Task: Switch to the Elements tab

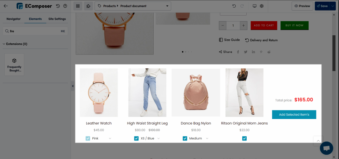Action: point(35,19)
